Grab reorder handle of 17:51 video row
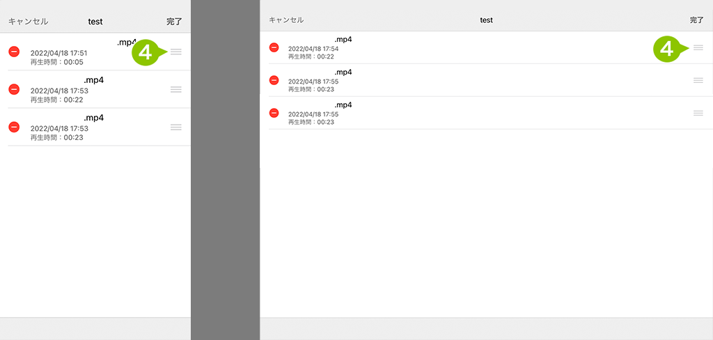The image size is (713, 340). (176, 52)
